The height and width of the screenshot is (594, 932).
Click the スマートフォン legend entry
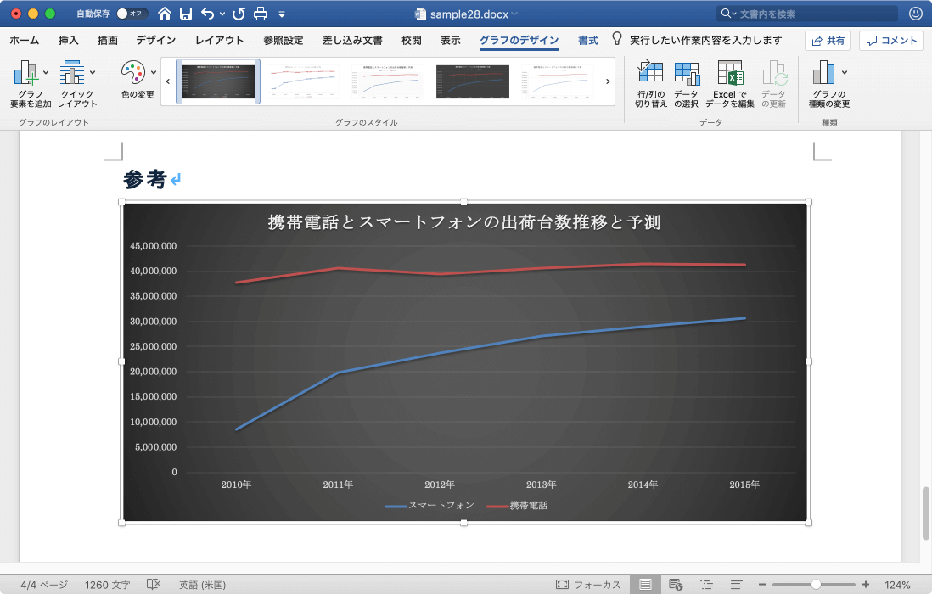pos(430,506)
